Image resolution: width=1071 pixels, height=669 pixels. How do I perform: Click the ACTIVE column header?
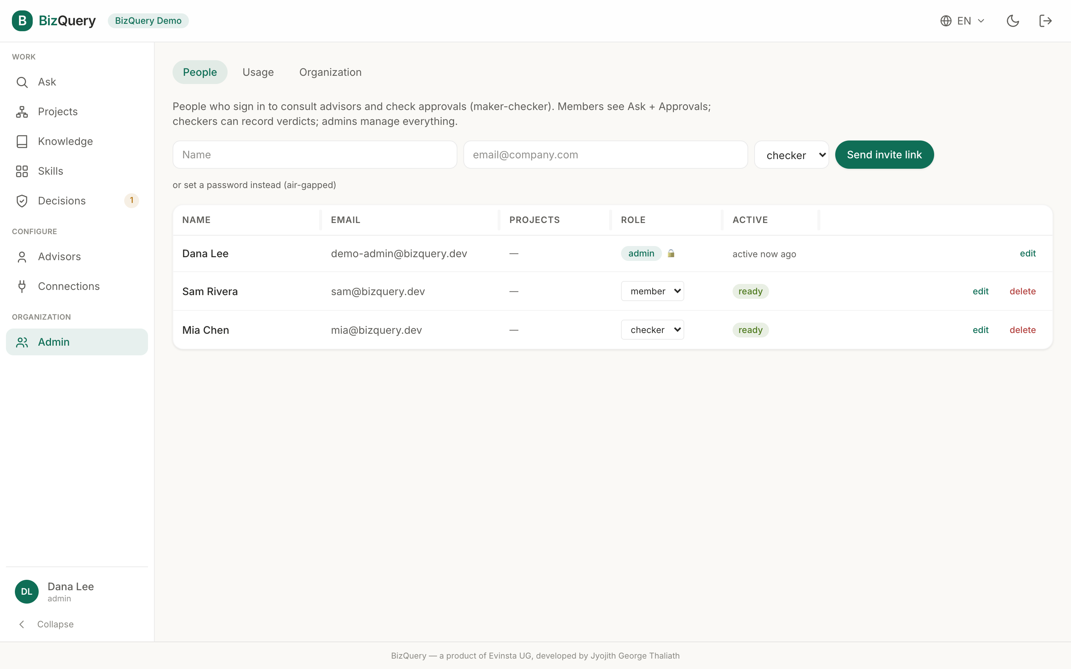click(x=750, y=220)
